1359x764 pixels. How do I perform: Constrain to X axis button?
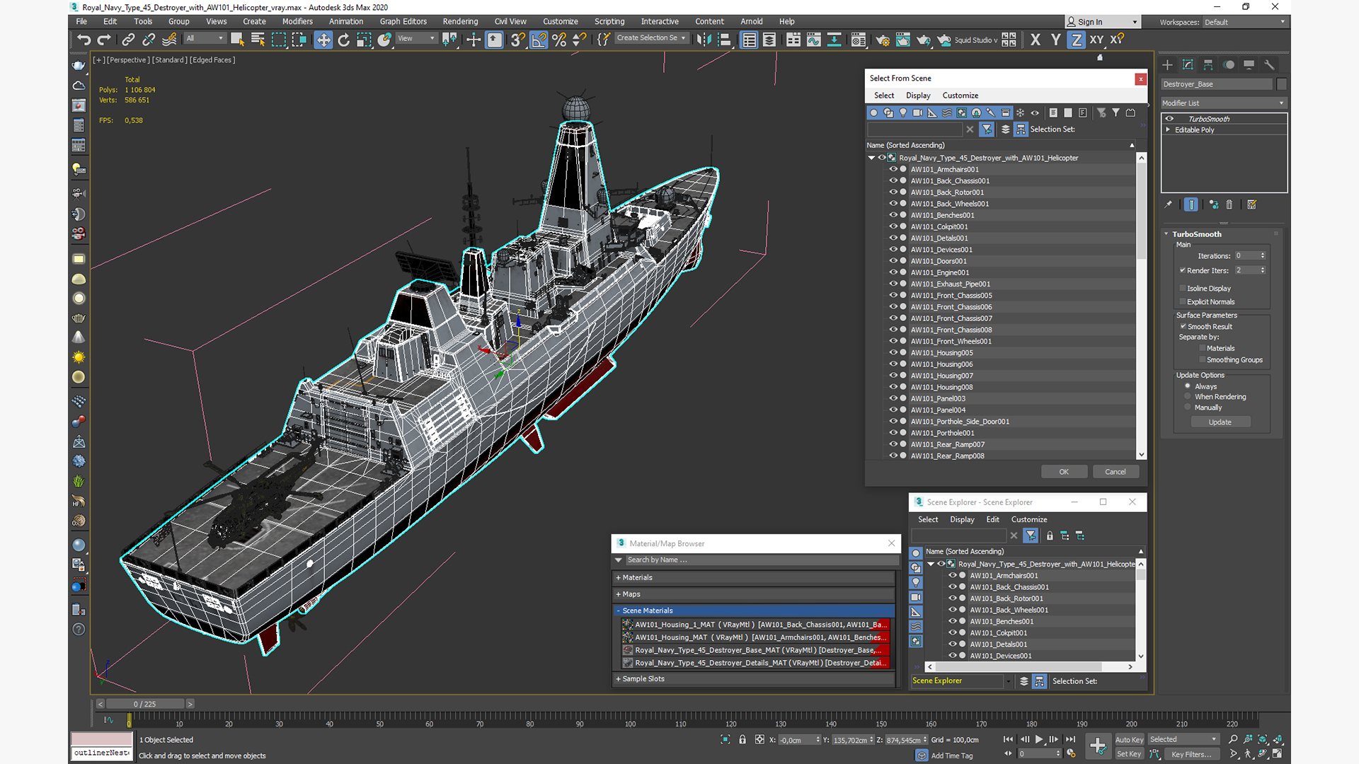click(1036, 40)
